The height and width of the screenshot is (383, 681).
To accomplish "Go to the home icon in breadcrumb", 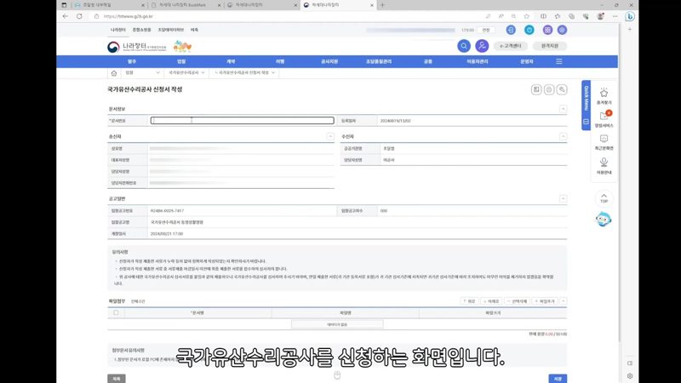I will coord(114,73).
